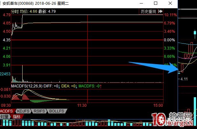This screenshot has height=129, width=197.
Task: Click the 最新: 4.79 latest price text
Action: click(47, 11)
